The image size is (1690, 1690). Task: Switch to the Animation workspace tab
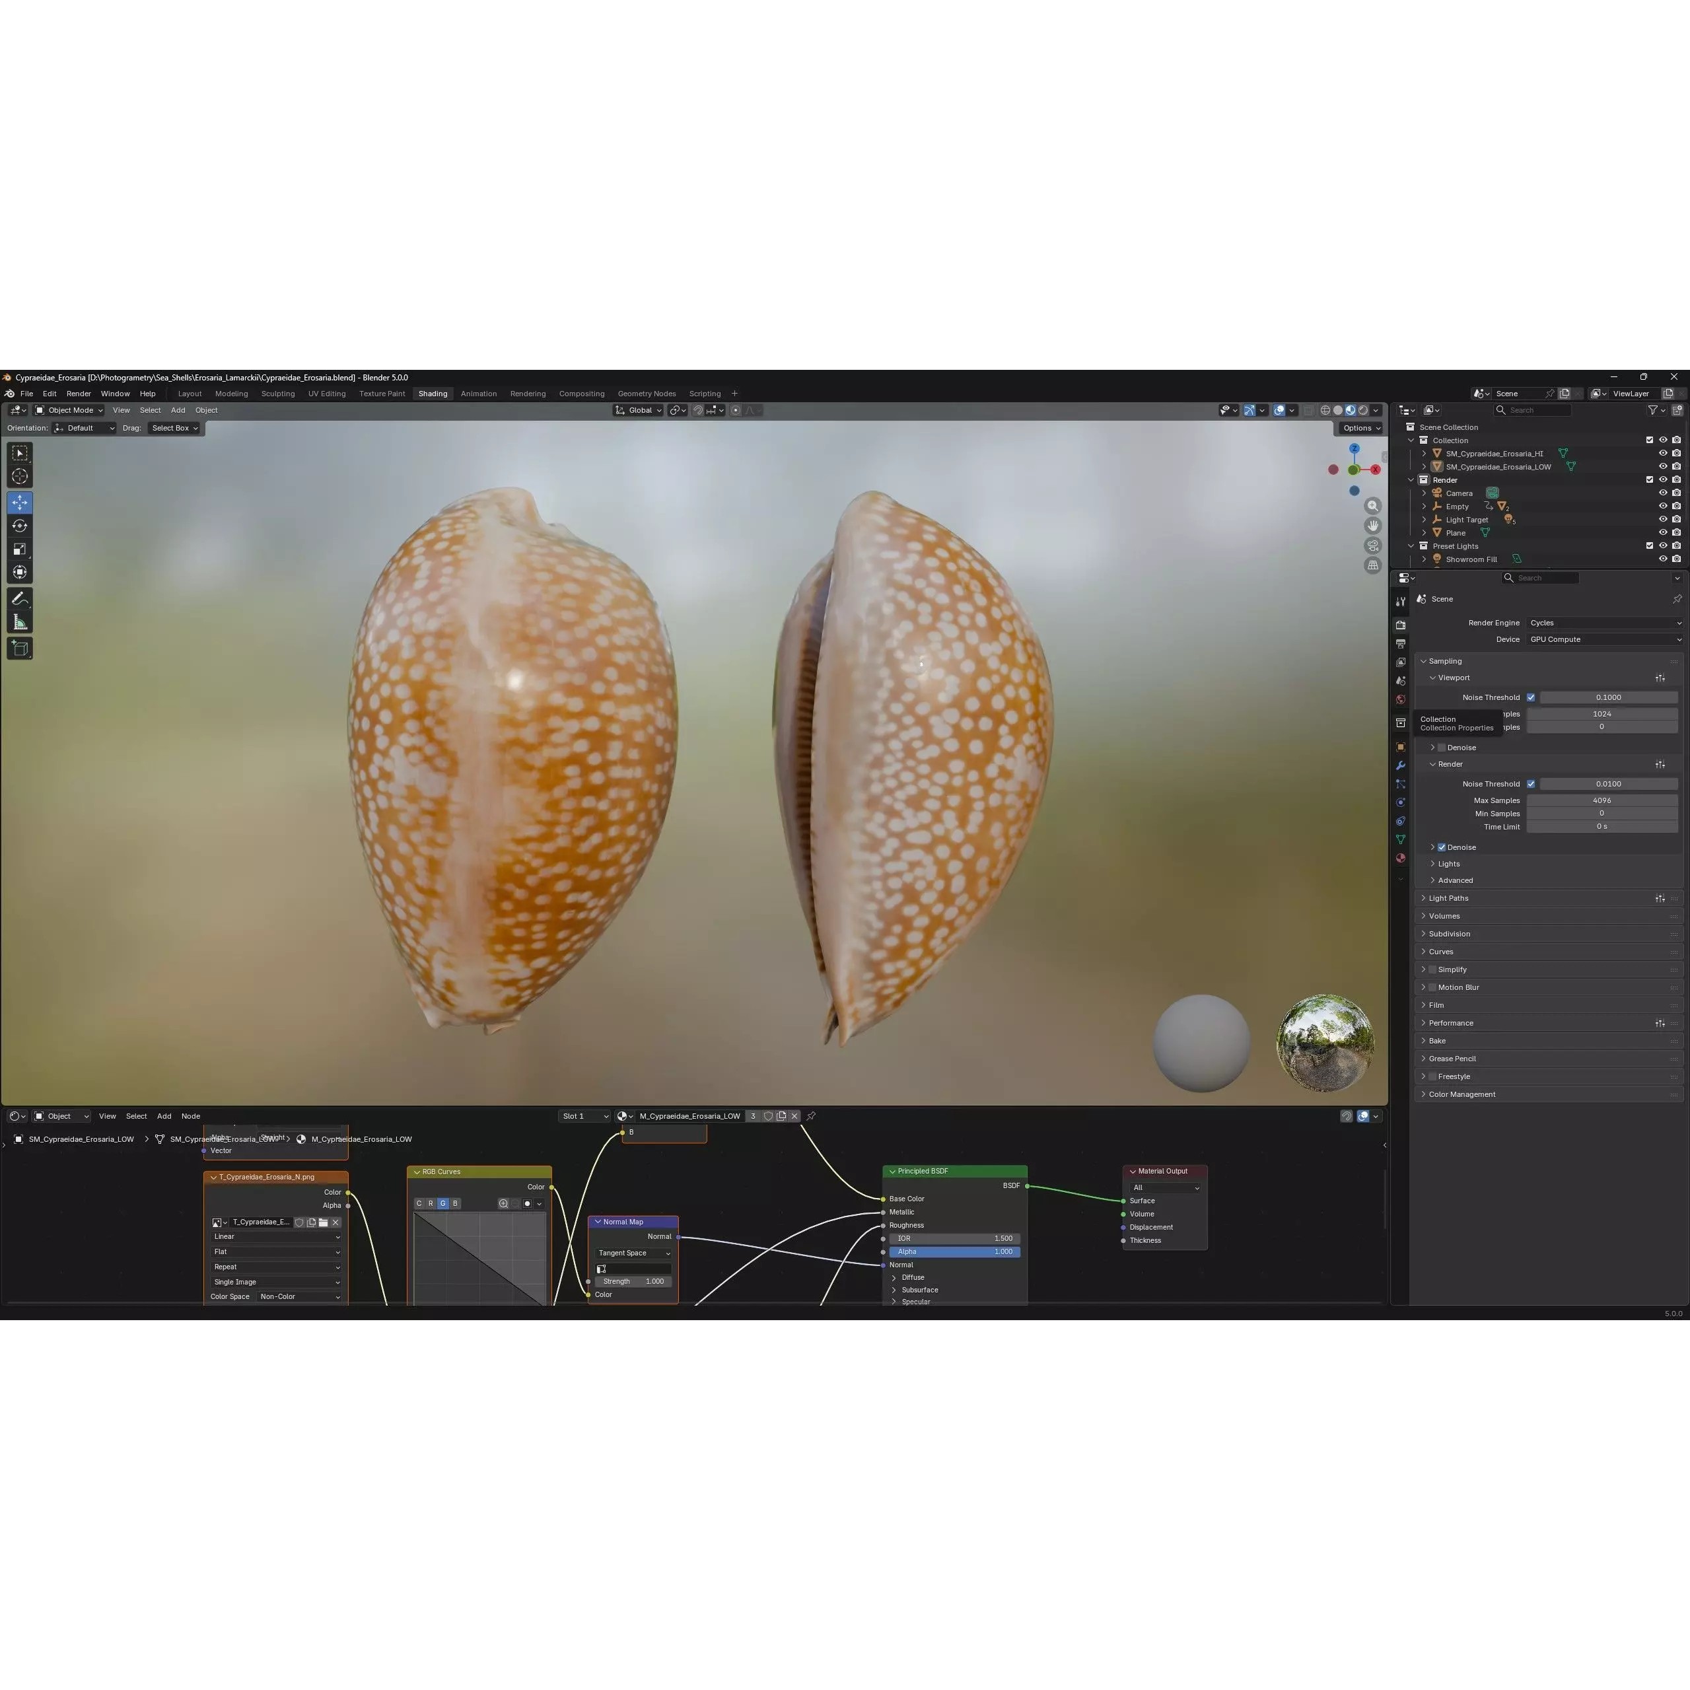point(479,394)
